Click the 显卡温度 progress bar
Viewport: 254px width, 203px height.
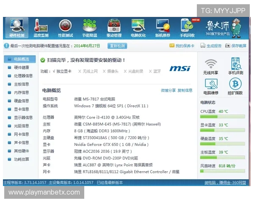[x=223, y=130]
